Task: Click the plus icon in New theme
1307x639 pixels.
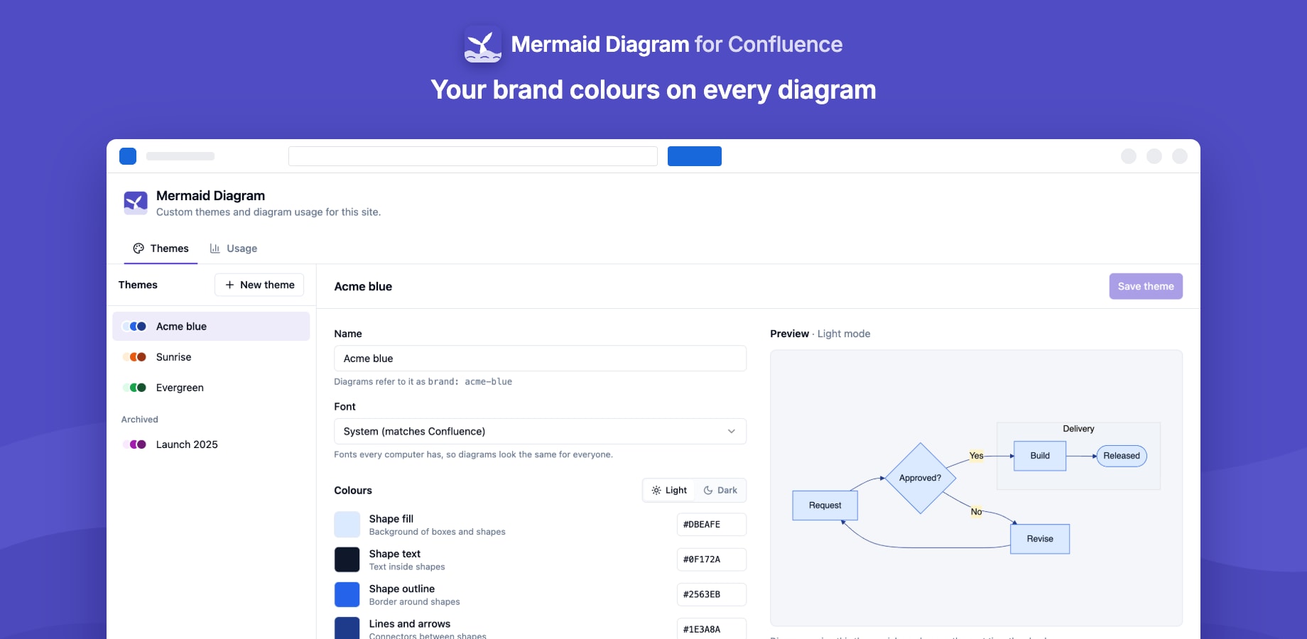Action: tap(229, 285)
